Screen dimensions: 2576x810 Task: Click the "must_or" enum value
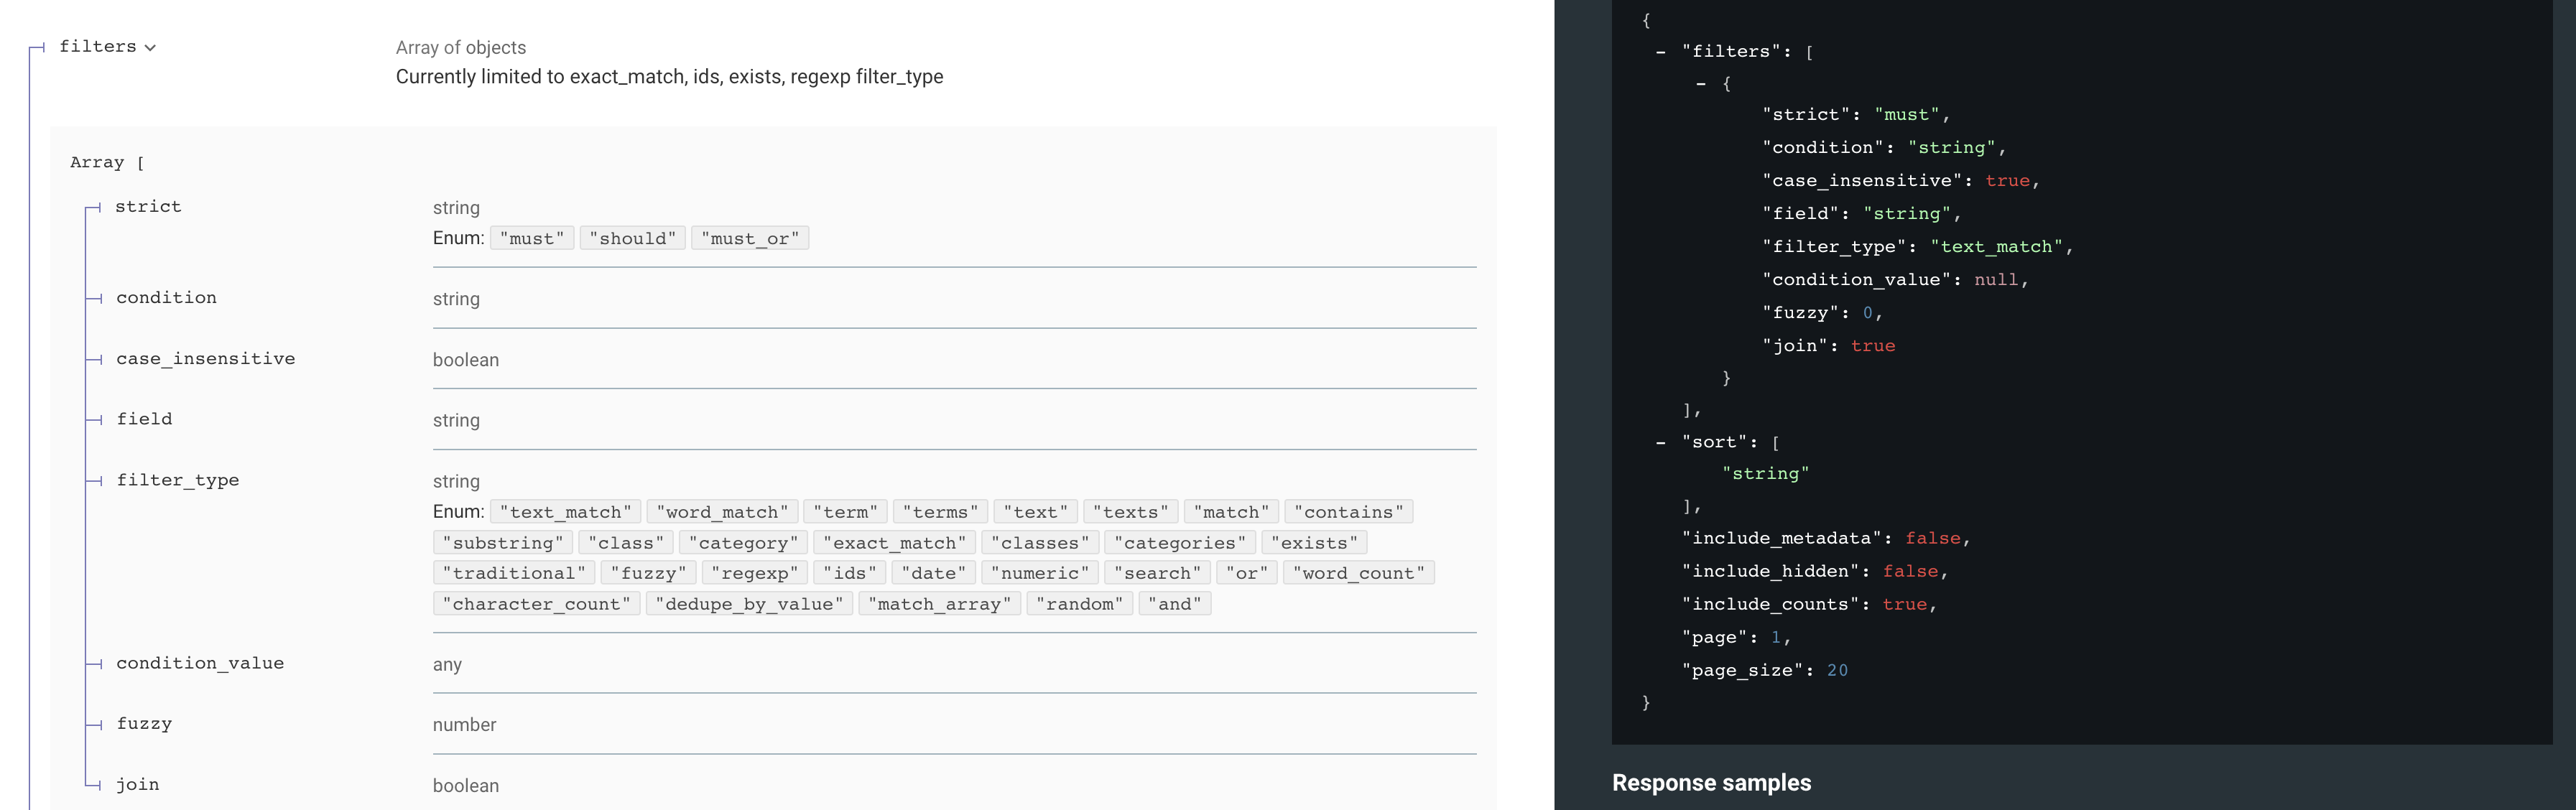pos(750,238)
